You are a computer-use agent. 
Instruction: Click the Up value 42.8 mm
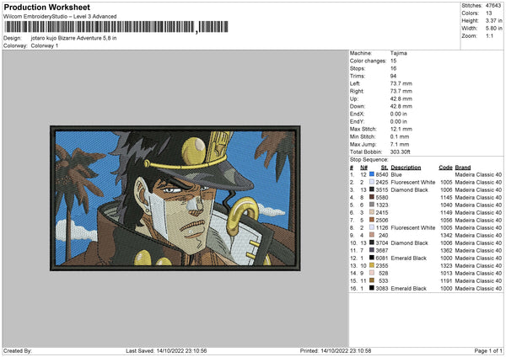tap(401, 99)
